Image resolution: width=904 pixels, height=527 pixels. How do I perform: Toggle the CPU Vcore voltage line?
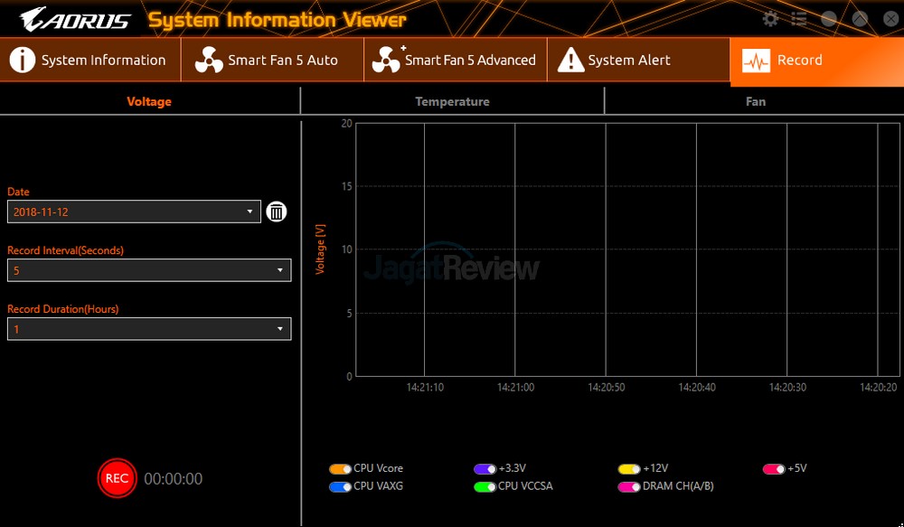point(340,469)
